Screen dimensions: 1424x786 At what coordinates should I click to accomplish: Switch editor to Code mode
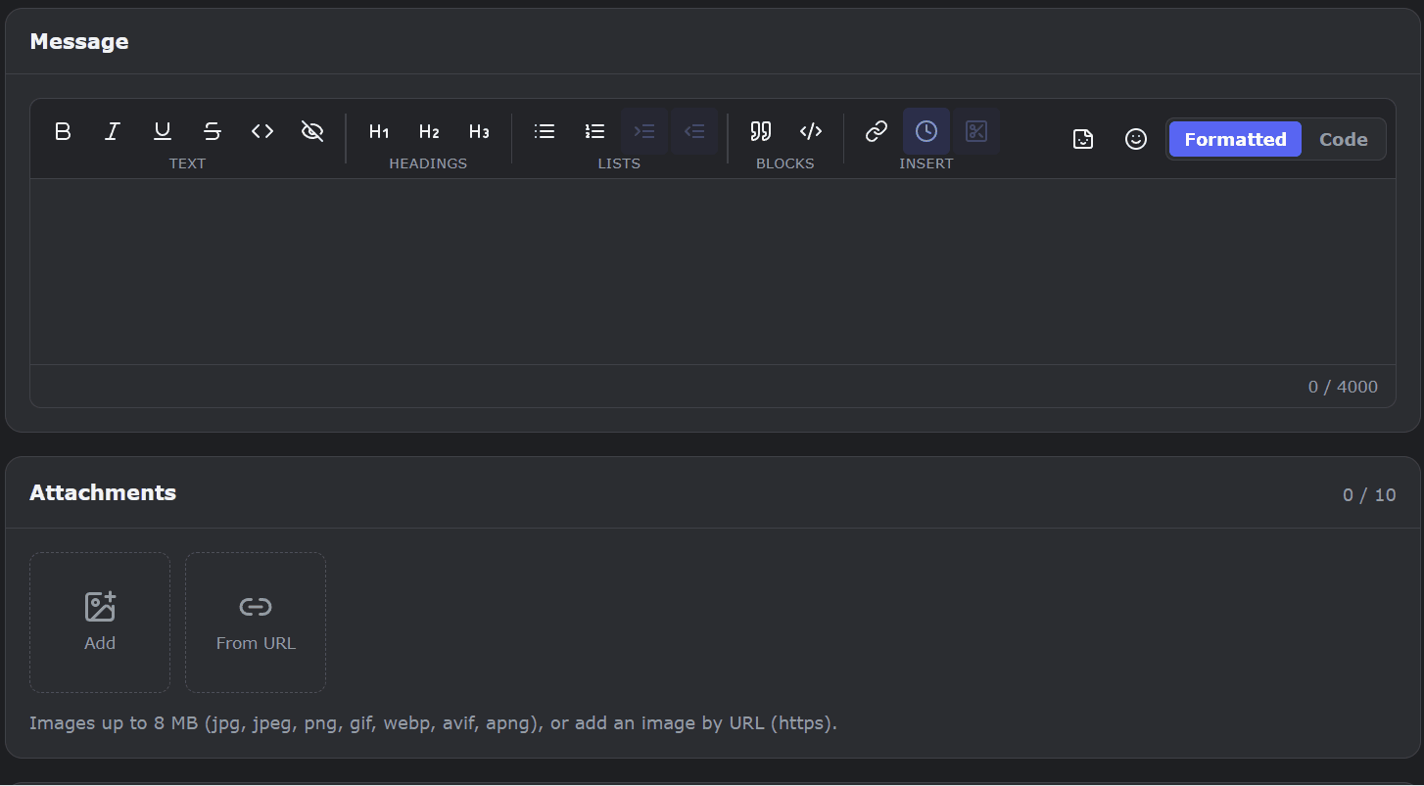click(x=1344, y=139)
